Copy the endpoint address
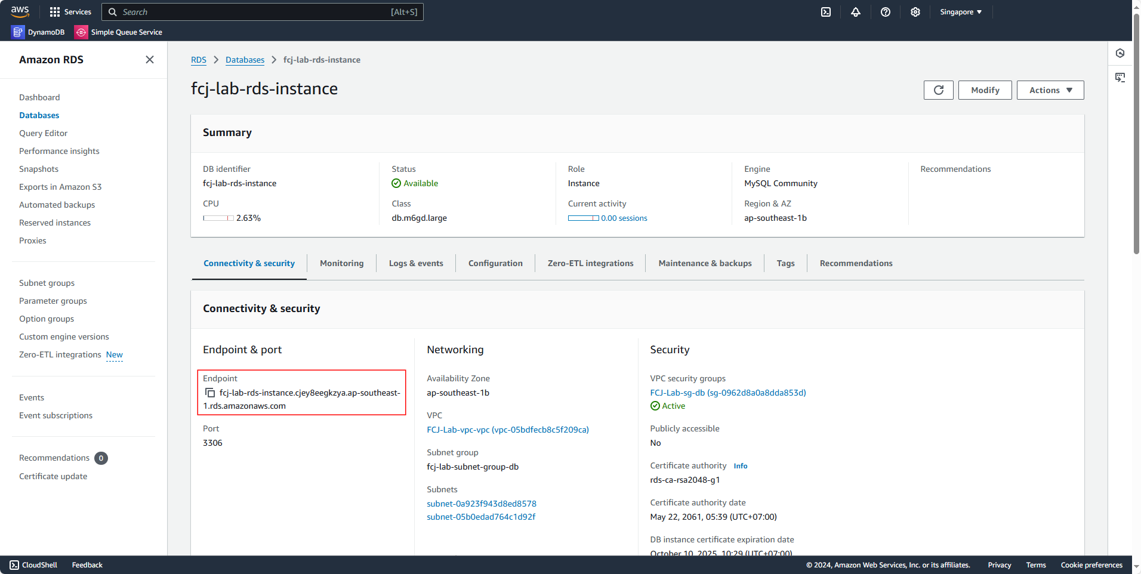This screenshot has height=574, width=1141. point(210,393)
